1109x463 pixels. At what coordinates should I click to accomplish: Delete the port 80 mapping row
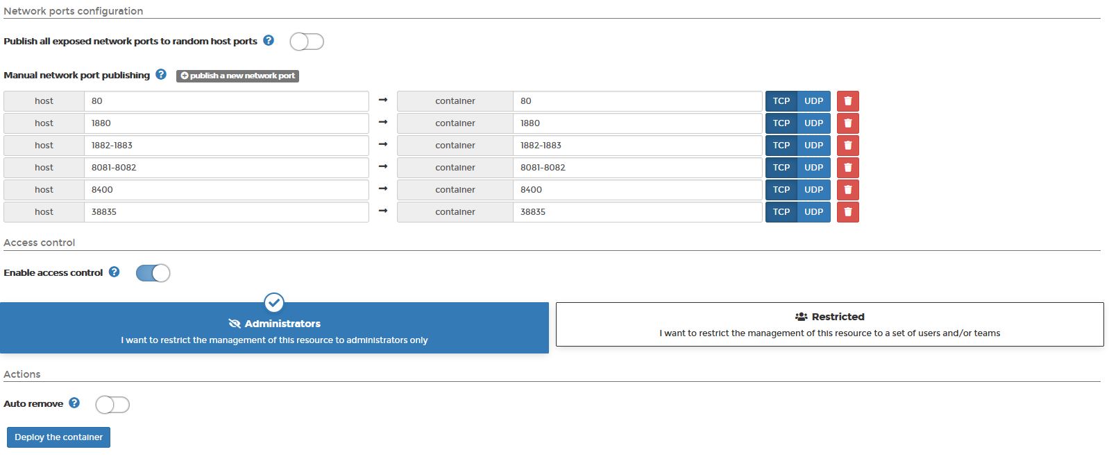847,101
